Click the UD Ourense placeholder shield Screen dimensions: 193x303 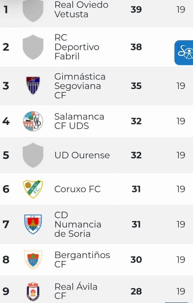pyautogui.click(x=33, y=155)
